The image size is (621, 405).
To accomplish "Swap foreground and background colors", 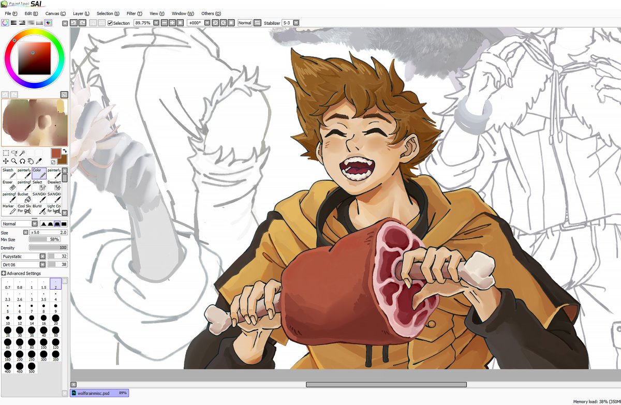I will point(65,151).
